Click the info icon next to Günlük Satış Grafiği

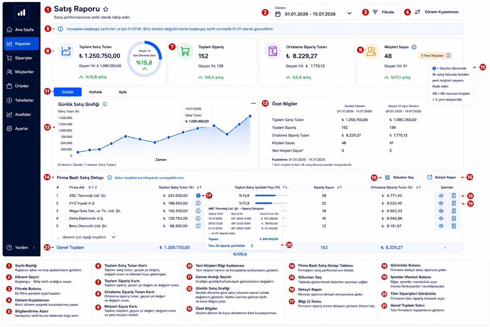coord(105,104)
